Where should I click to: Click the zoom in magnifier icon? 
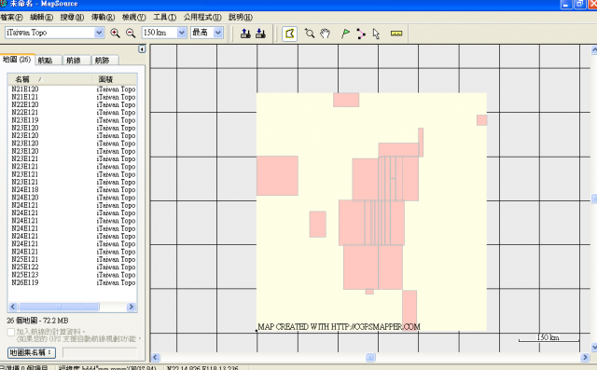[115, 33]
